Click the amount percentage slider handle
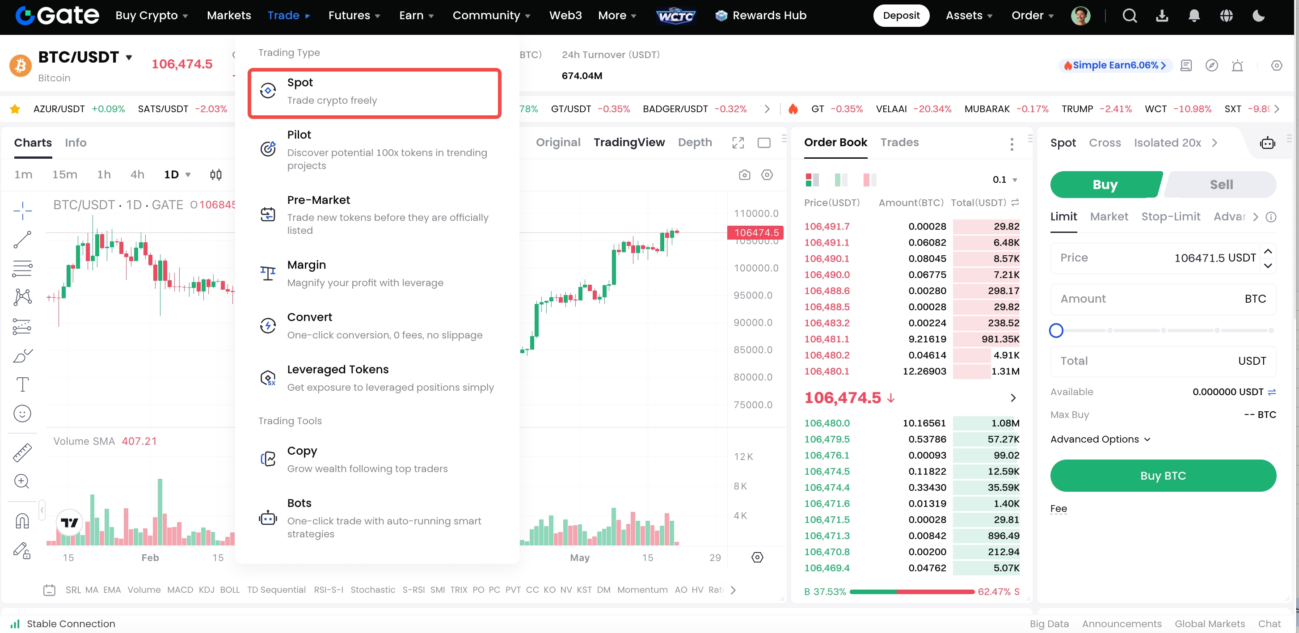 click(1056, 330)
